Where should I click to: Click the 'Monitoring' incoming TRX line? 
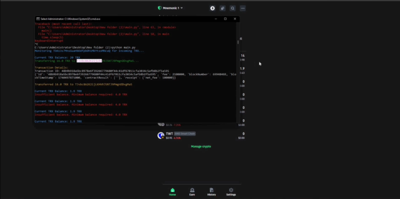89,51
